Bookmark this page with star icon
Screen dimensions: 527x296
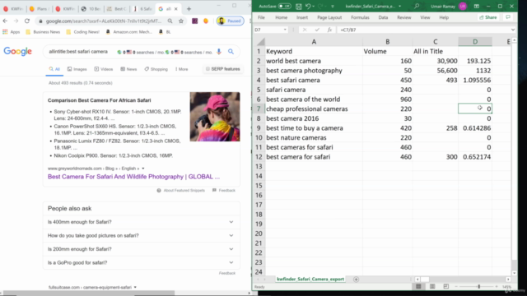181,21
